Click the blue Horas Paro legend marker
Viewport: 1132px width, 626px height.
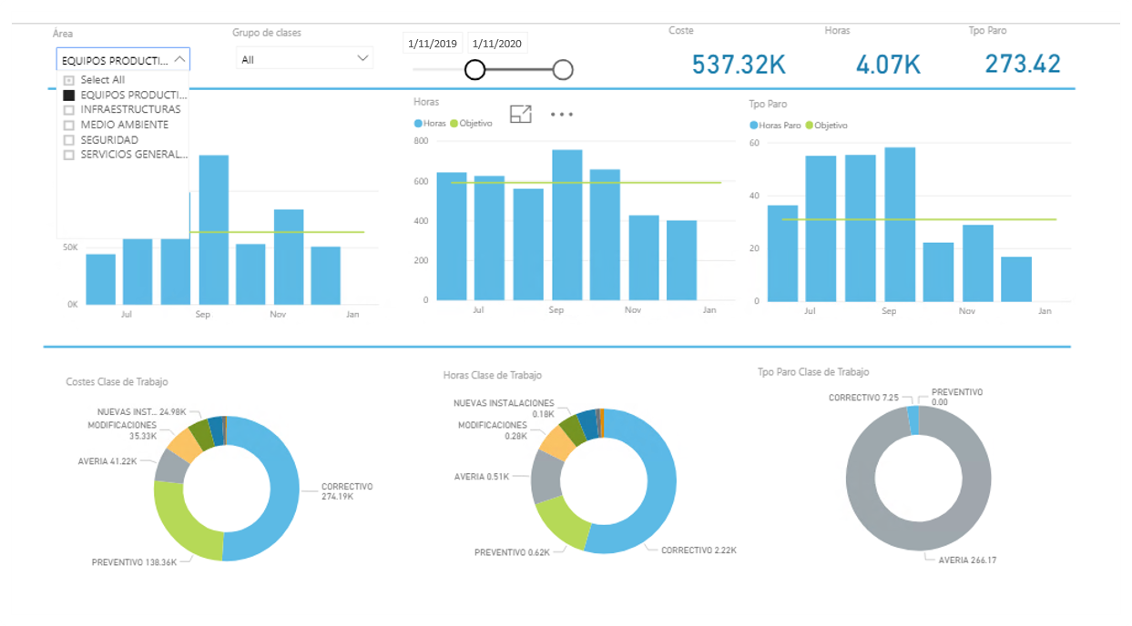(753, 126)
